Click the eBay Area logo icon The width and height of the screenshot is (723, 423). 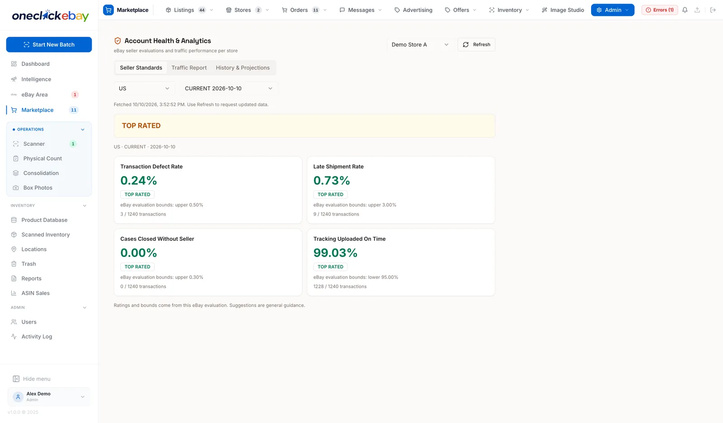click(x=14, y=94)
